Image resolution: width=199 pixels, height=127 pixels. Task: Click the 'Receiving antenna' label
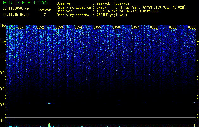tap(73, 15)
